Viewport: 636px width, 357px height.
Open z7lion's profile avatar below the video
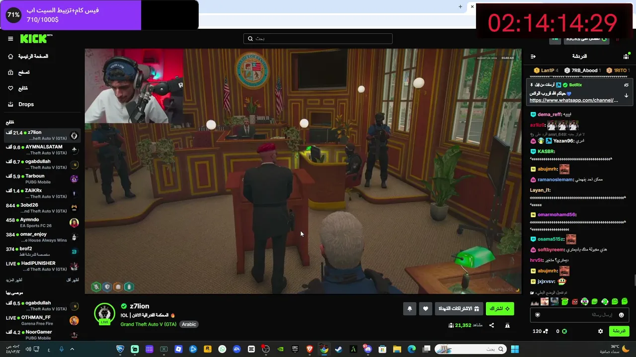click(x=104, y=314)
